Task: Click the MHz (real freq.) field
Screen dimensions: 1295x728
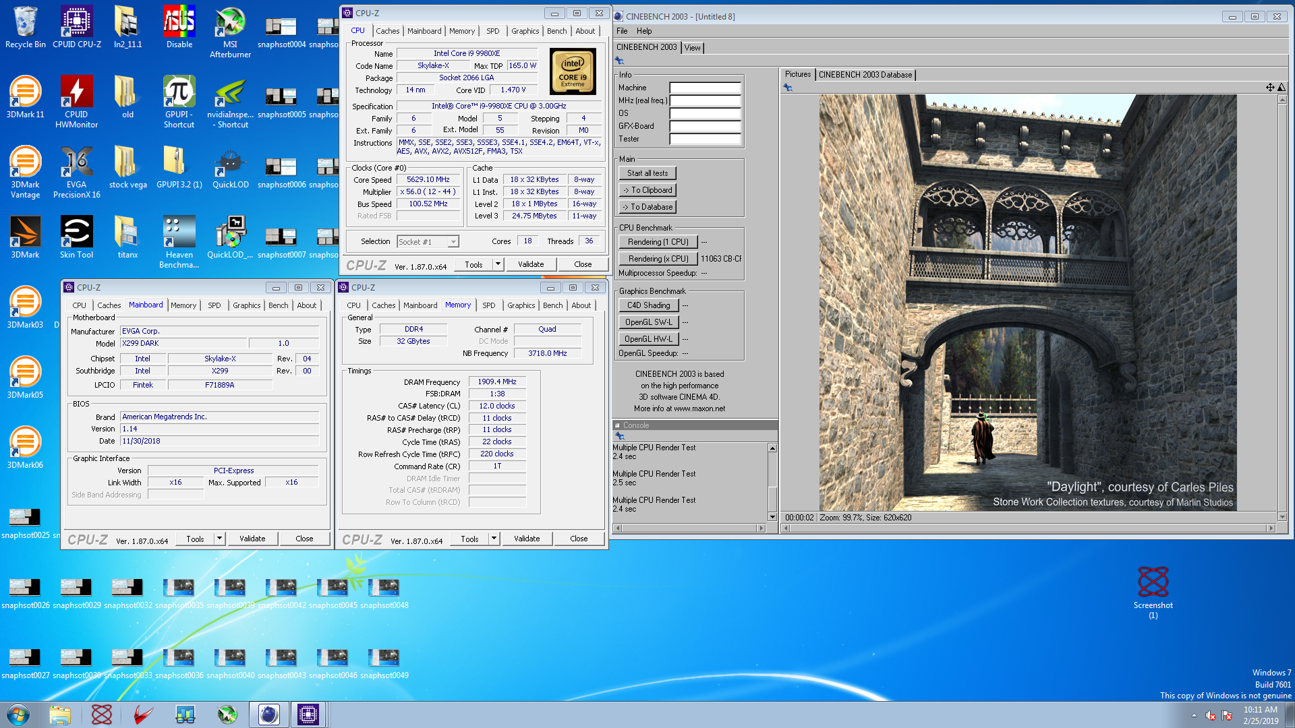Action: [x=705, y=100]
